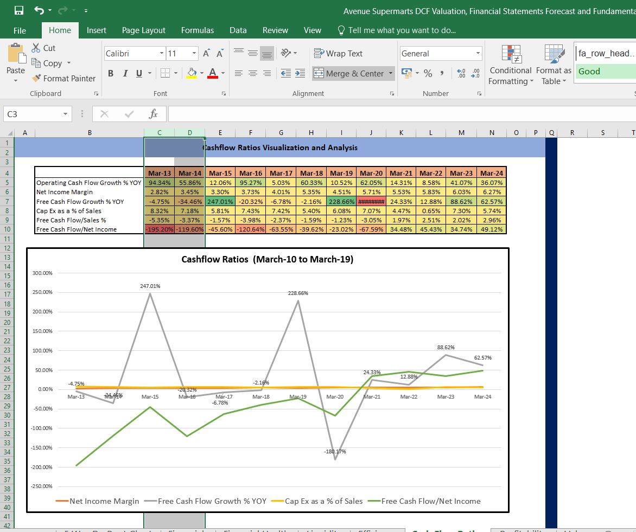The height and width of the screenshot is (532, 636).
Task: Click the Insert Function fx icon
Action: [x=154, y=114]
